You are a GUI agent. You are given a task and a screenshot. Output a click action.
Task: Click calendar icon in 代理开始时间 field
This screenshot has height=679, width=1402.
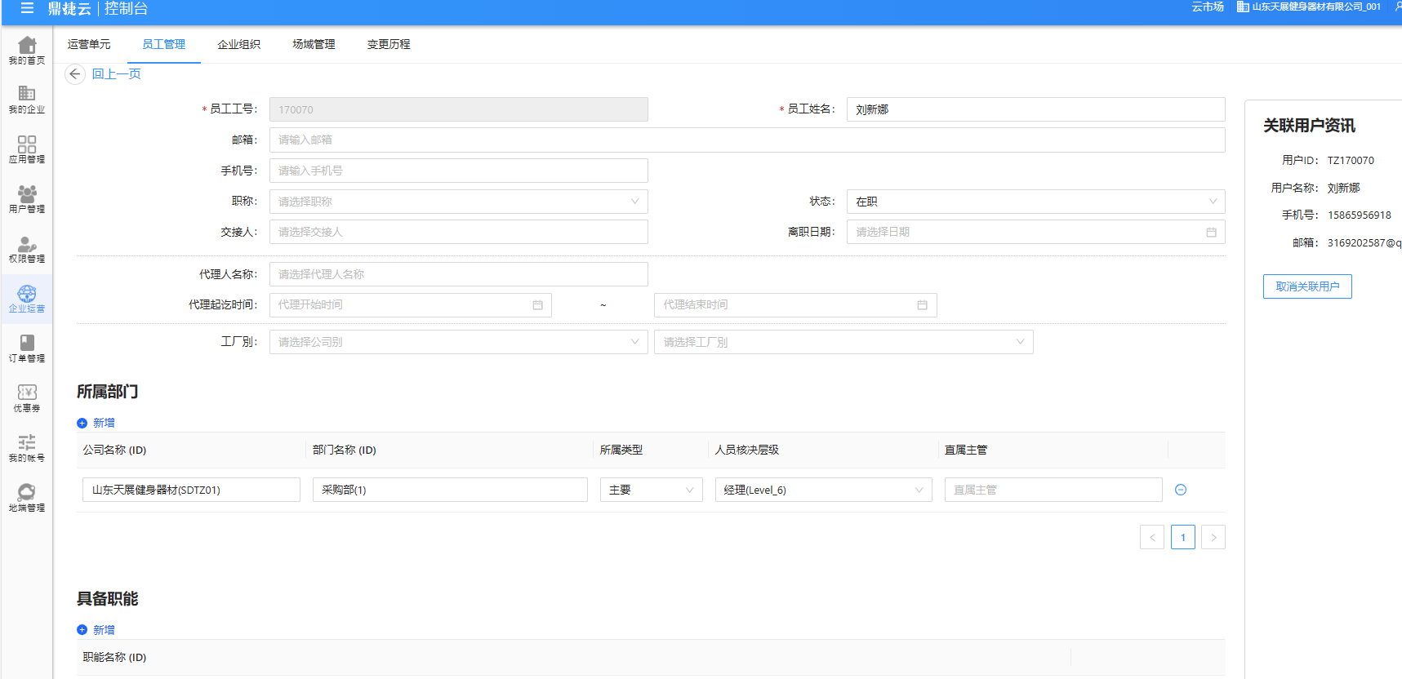coord(537,305)
